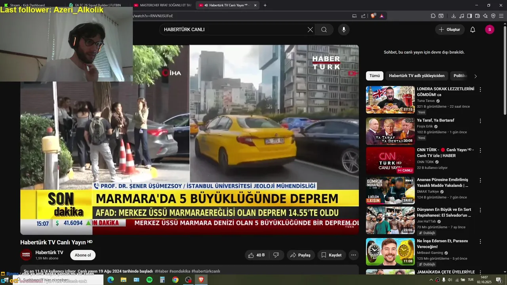The height and width of the screenshot is (285, 507).
Task: Open Brave Shields lion icon
Action: click(373, 16)
